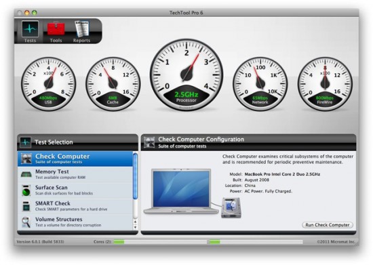Click the FireWire 800Mbps gauge
373x265 pixels.
[325, 83]
